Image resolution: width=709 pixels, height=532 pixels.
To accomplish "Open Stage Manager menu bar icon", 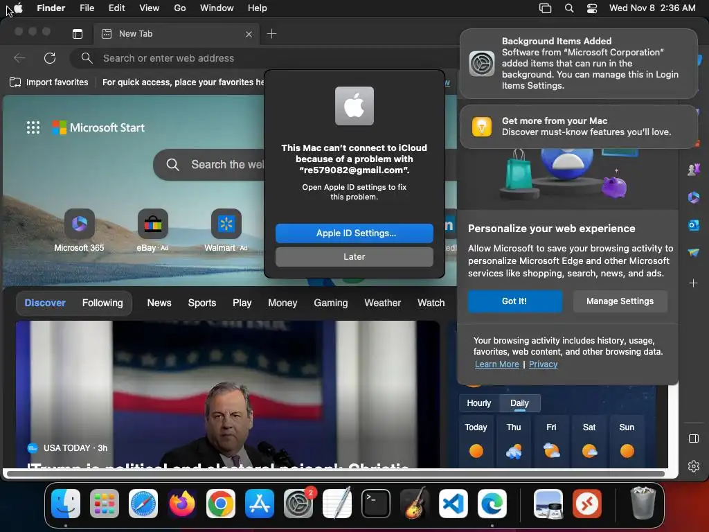I will pos(546,8).
